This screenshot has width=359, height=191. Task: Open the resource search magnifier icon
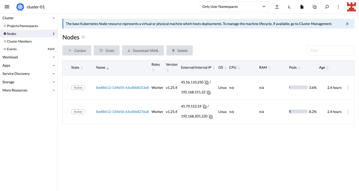point(327,7)
